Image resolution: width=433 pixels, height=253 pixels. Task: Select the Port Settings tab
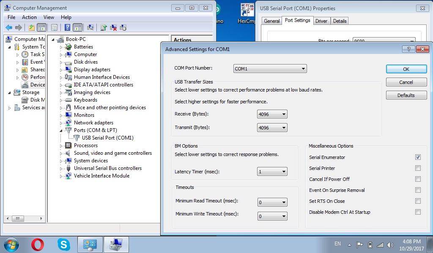297,20
